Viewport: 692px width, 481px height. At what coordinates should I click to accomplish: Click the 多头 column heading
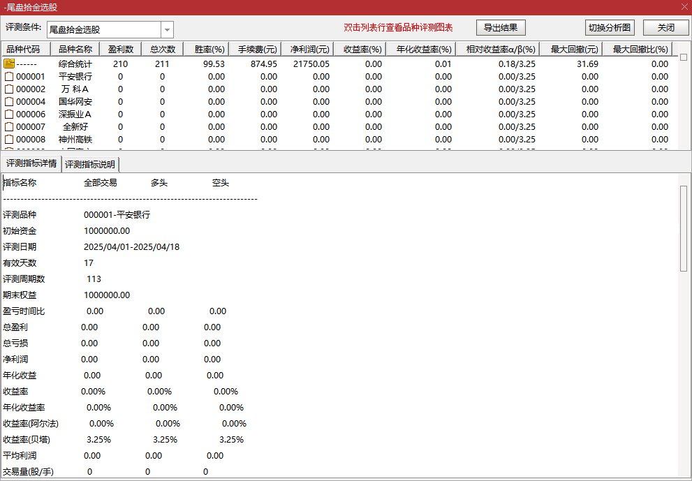[x=159, y=183]
